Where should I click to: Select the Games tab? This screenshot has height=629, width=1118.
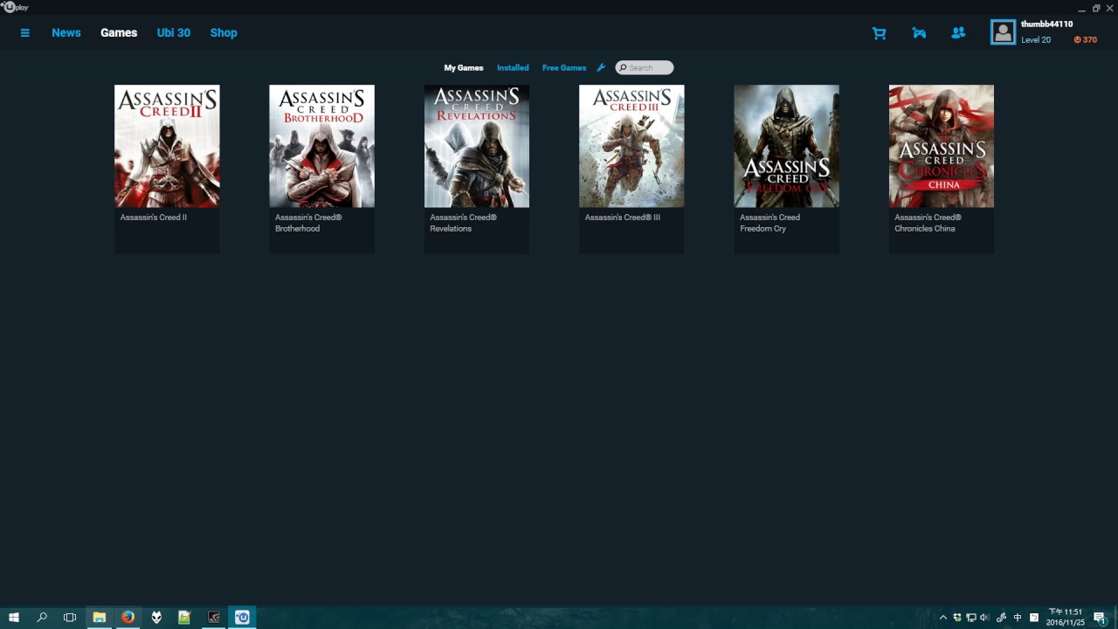[119, 33]
